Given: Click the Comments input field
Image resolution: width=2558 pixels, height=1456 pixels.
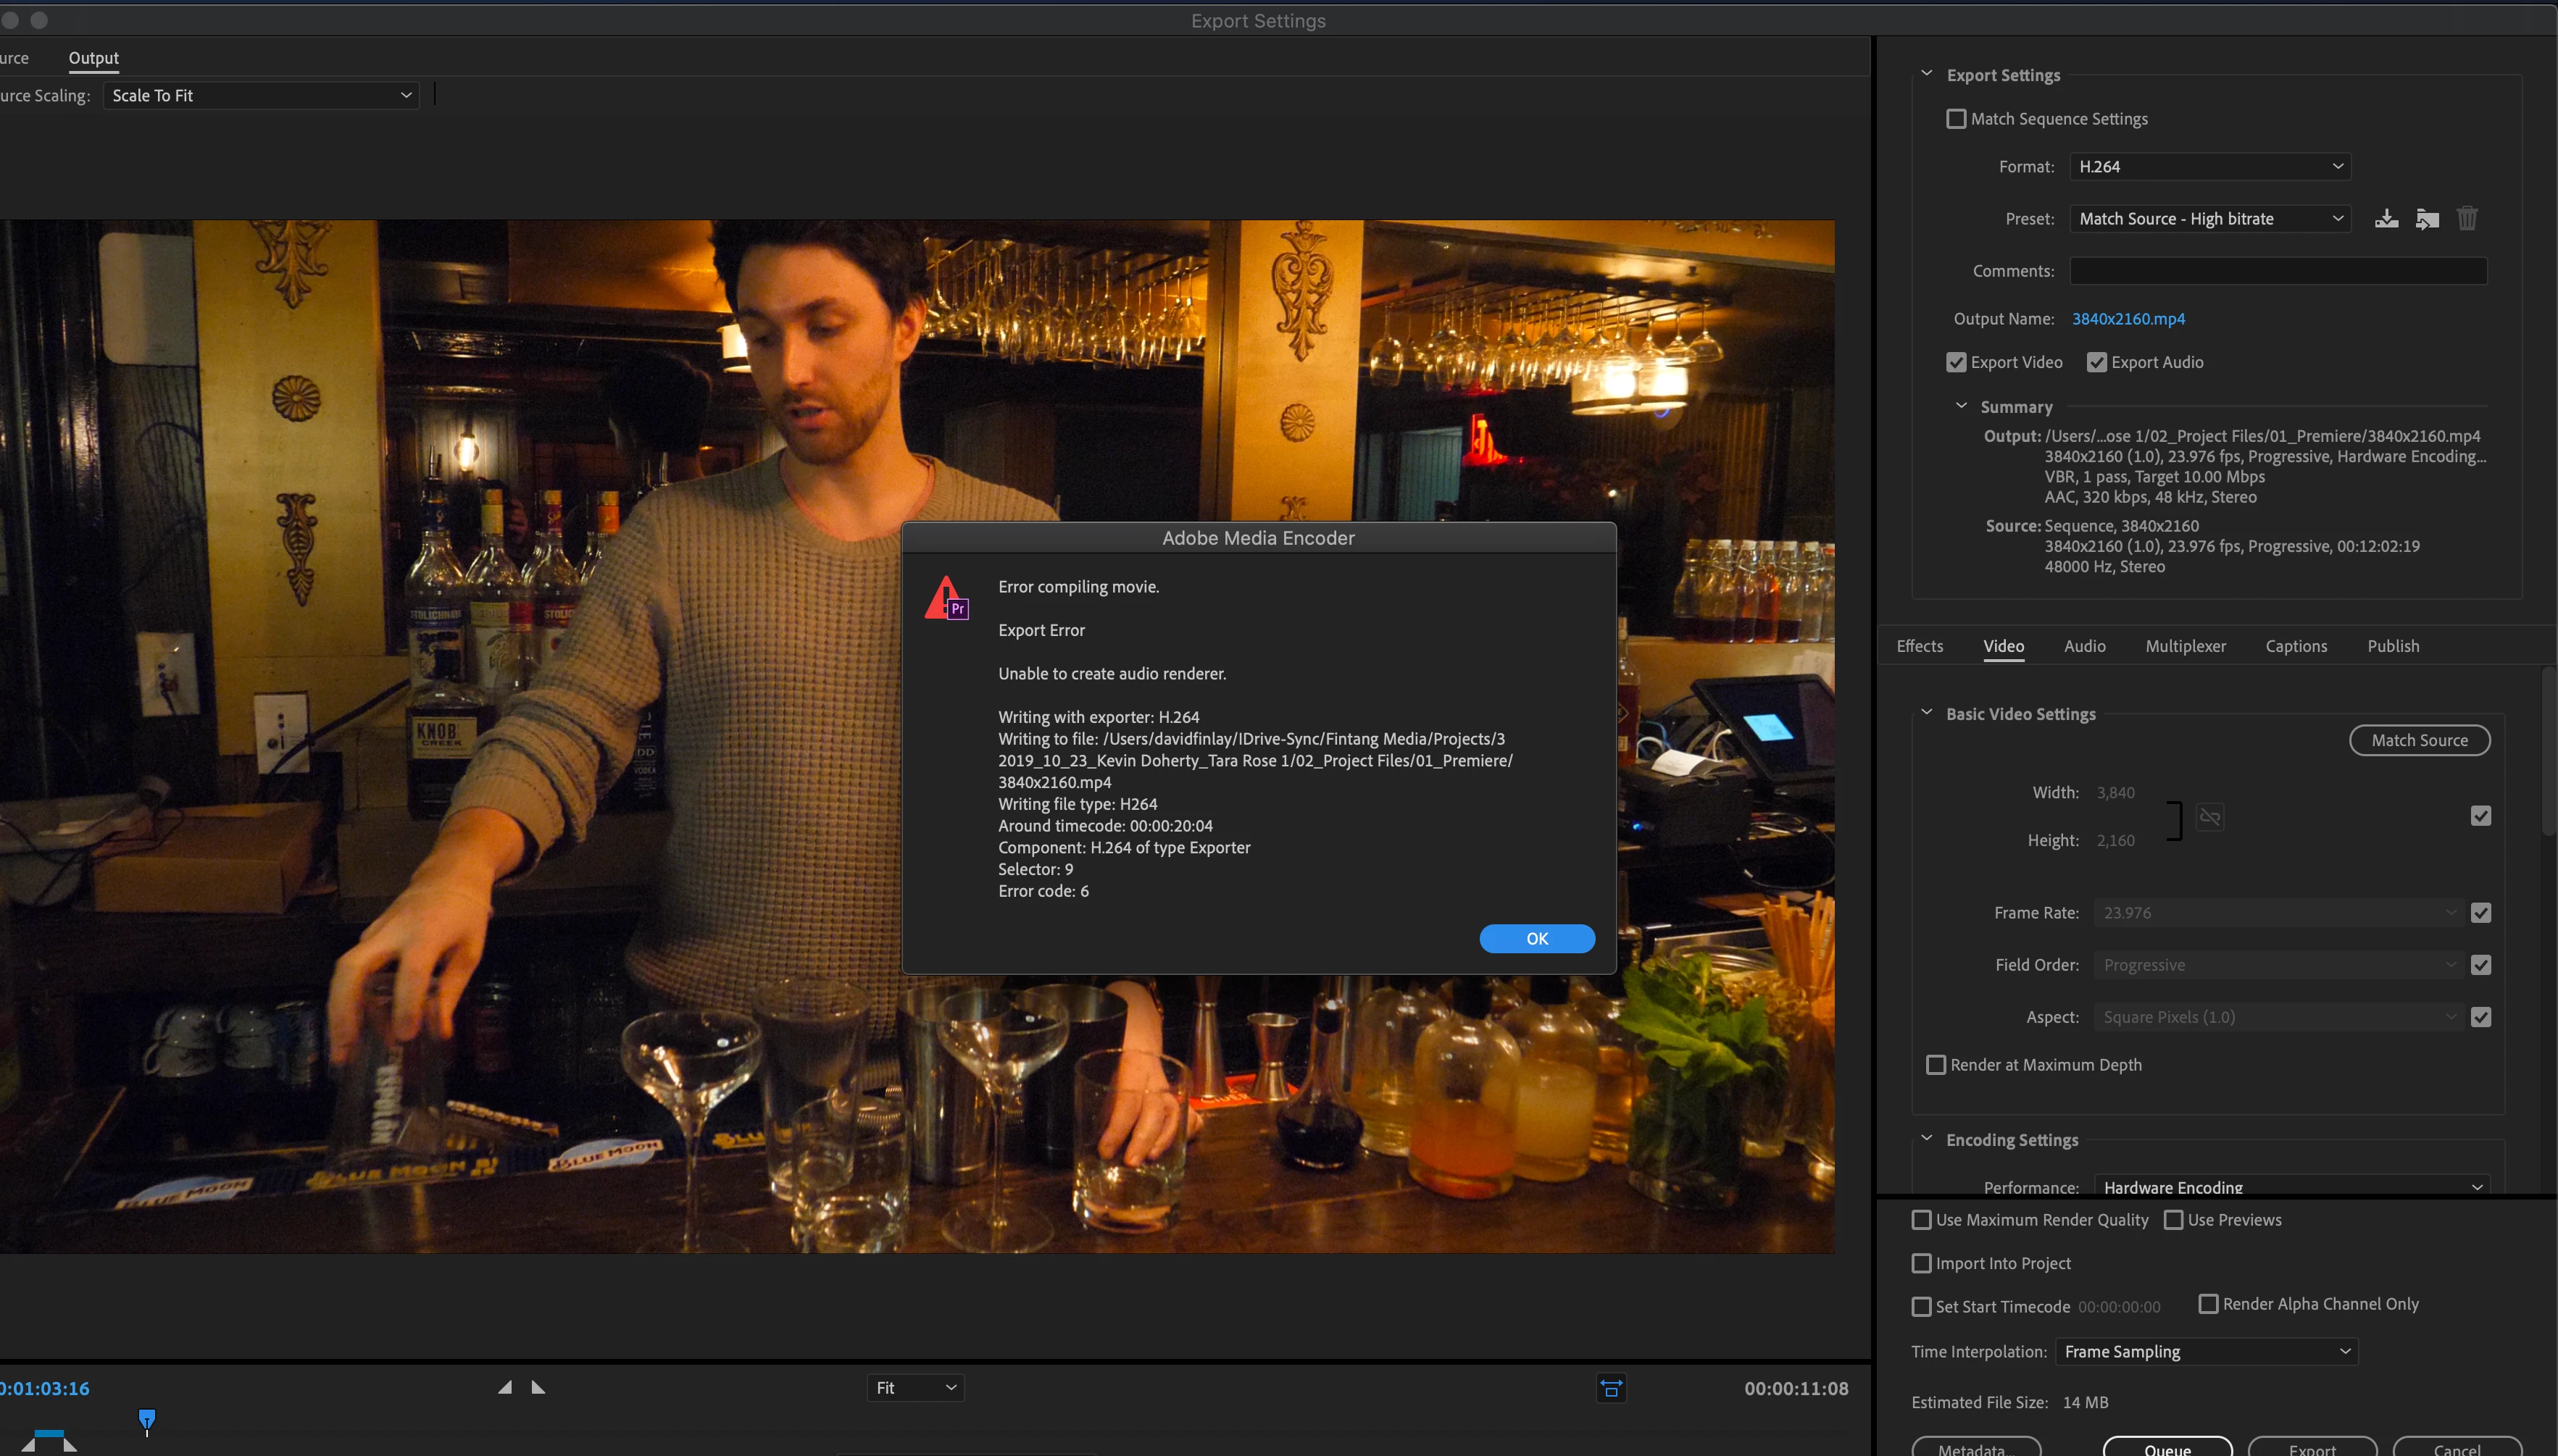Looking at the screenshot, I should [2278, 271].
